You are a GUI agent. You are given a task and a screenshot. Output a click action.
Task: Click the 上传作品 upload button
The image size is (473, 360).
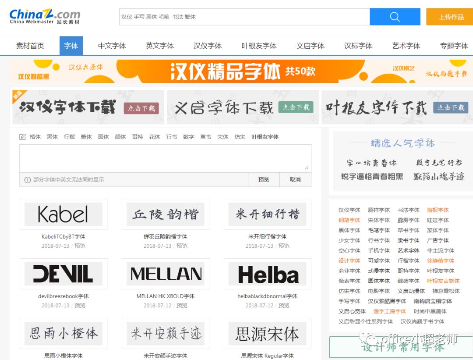pyautogui.click(x=451, y=17)
